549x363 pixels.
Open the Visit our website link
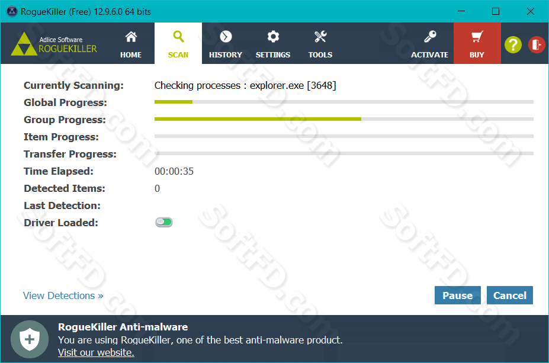pyautogui.click(x=96, y=352)
